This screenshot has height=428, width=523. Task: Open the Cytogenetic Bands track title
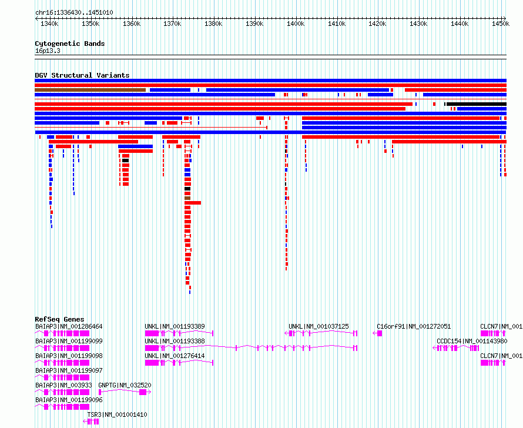click(70, 44)
